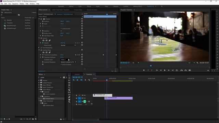
Task: Expand Audio Effects folder in Effects panel
Action: [x=39, y=85]
